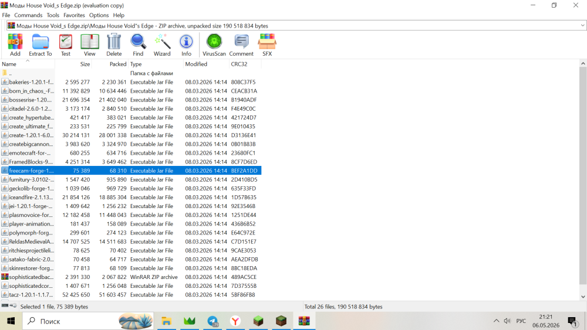Click the green crown taskbar app
The height and width of the screenshot is (330, 587).
[190, 321]
